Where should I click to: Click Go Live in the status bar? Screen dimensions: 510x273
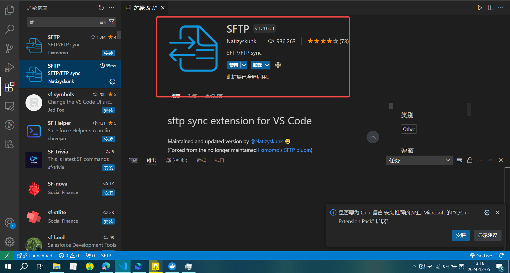coord(481,256)
